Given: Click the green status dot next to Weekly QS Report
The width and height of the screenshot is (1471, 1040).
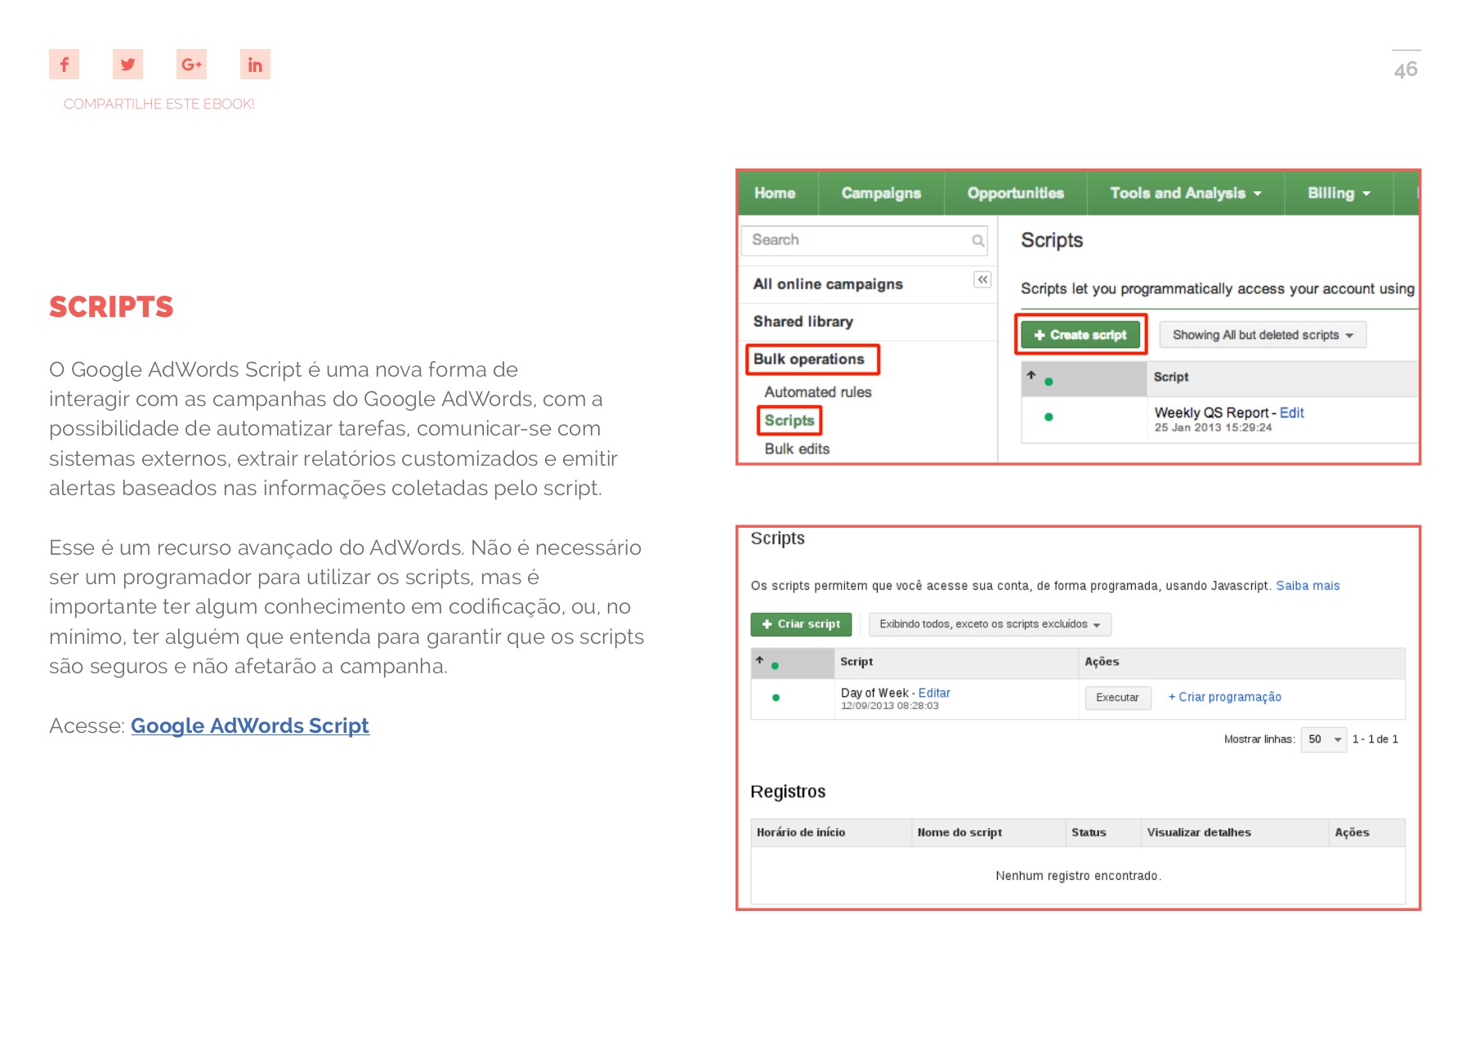Looking at the screenshot, I should pos(1048,417).
